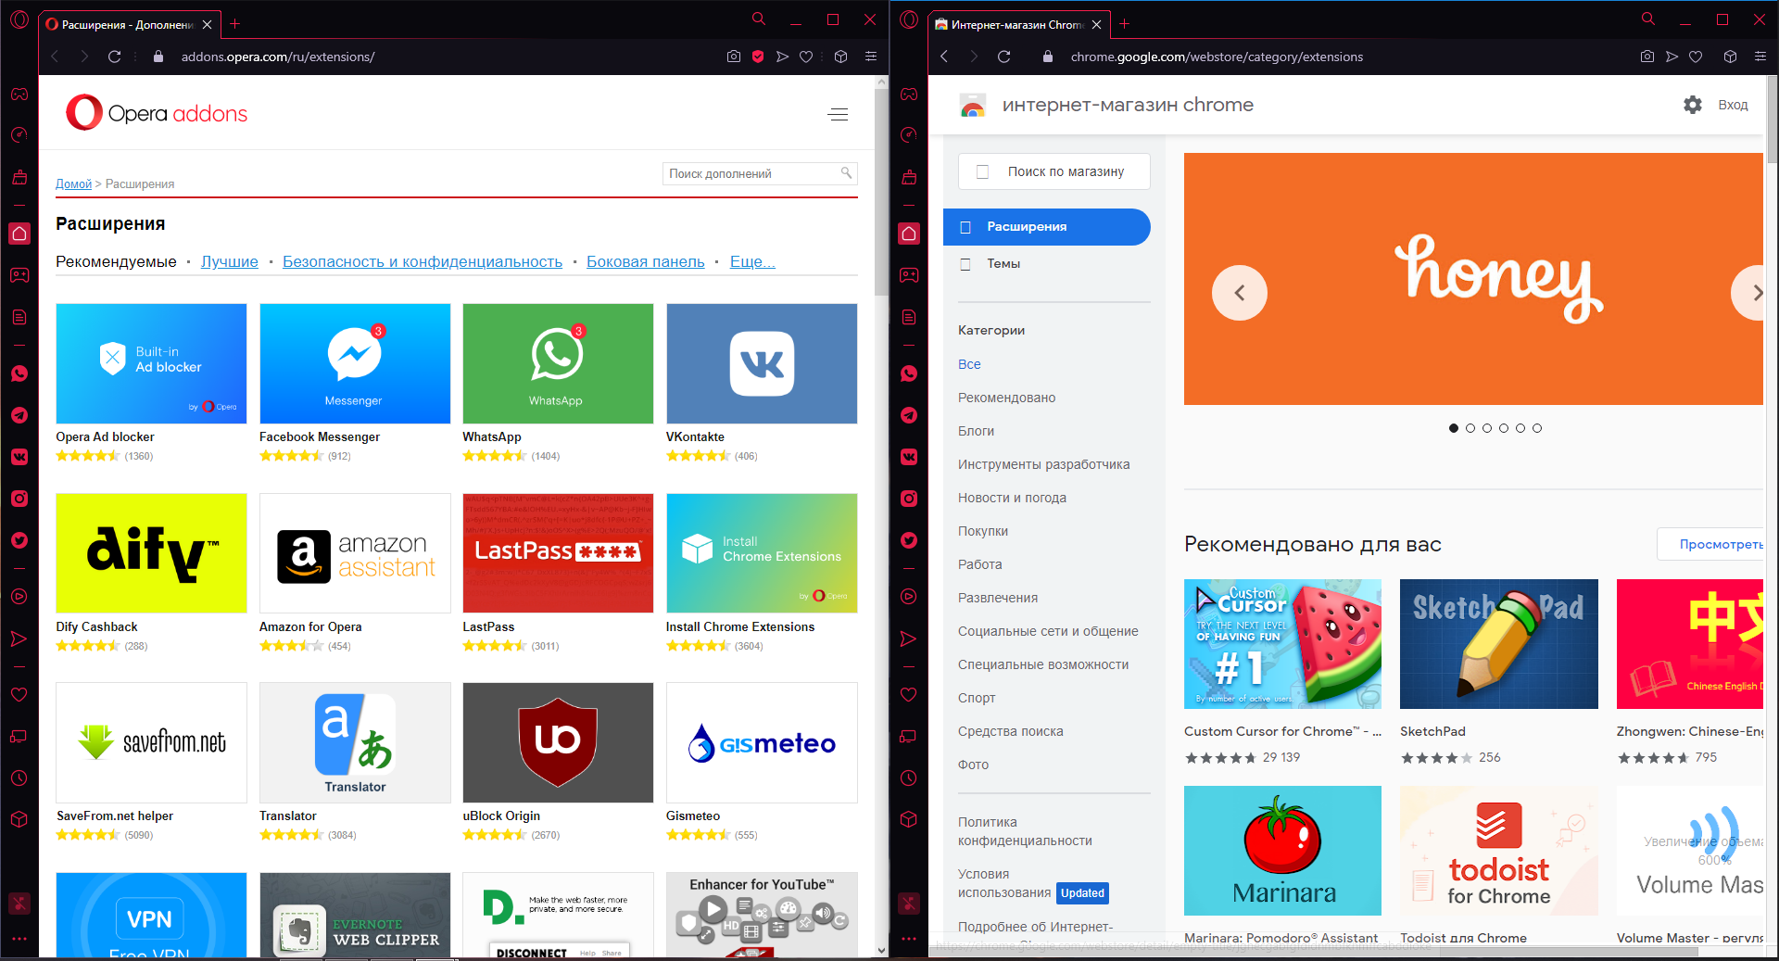
Task: Open 'Боковая панель' category link
Action: tap(646, 261)
